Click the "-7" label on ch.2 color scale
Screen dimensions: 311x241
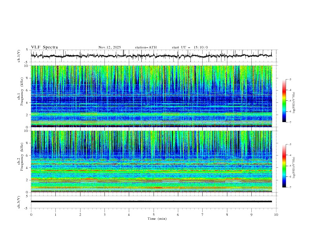(x=290, y=187)
